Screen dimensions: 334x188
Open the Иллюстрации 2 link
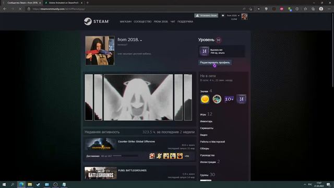210,162
